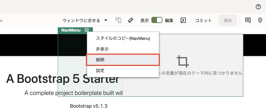
Task: Toggle the 表示/編集 mode switch
Action: click(x=157, y=20)
